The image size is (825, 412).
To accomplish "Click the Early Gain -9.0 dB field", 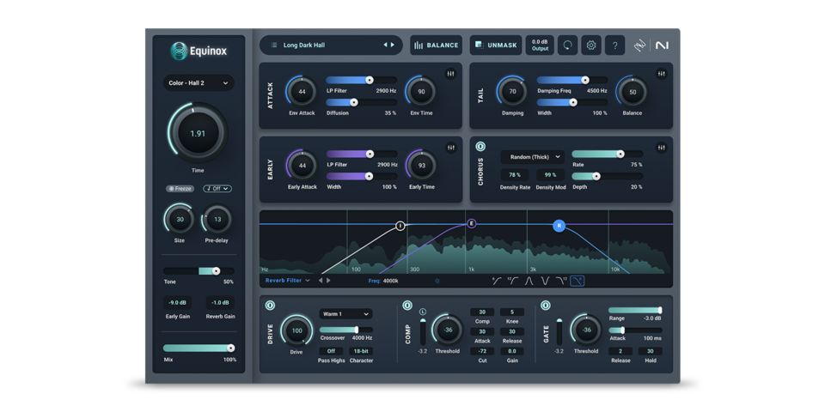I will [177, 303].
